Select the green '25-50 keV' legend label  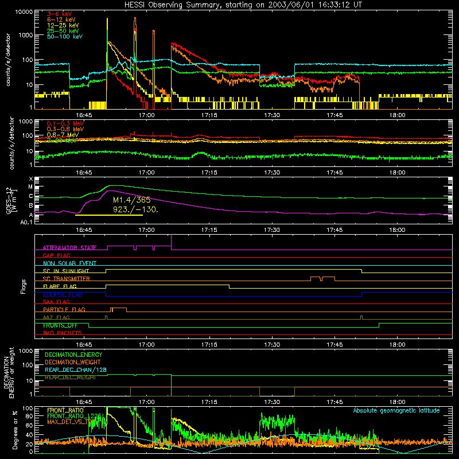point(63,31)
